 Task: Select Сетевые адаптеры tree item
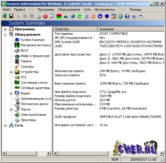pos(36,88)
